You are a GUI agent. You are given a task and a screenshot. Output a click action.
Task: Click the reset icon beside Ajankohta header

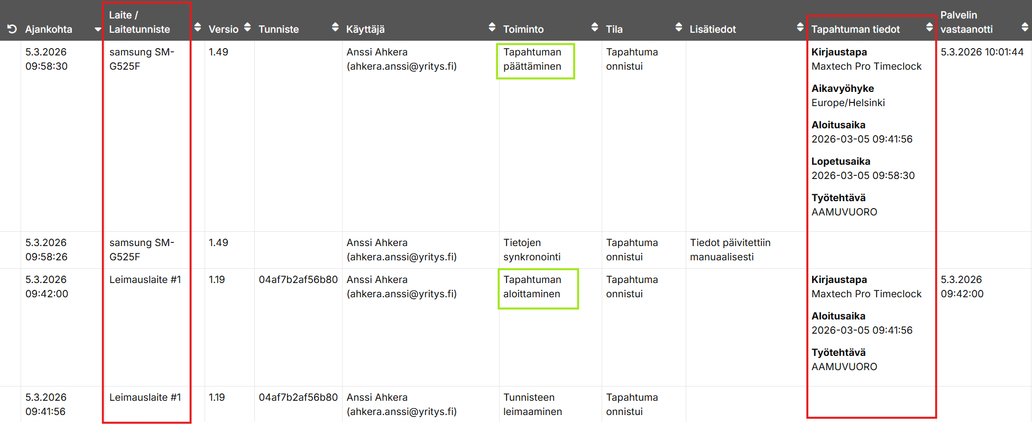coord(12,29)
